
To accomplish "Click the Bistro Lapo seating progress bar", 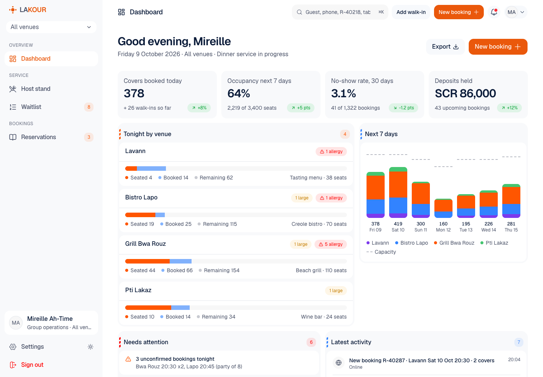I will [236, 215].
